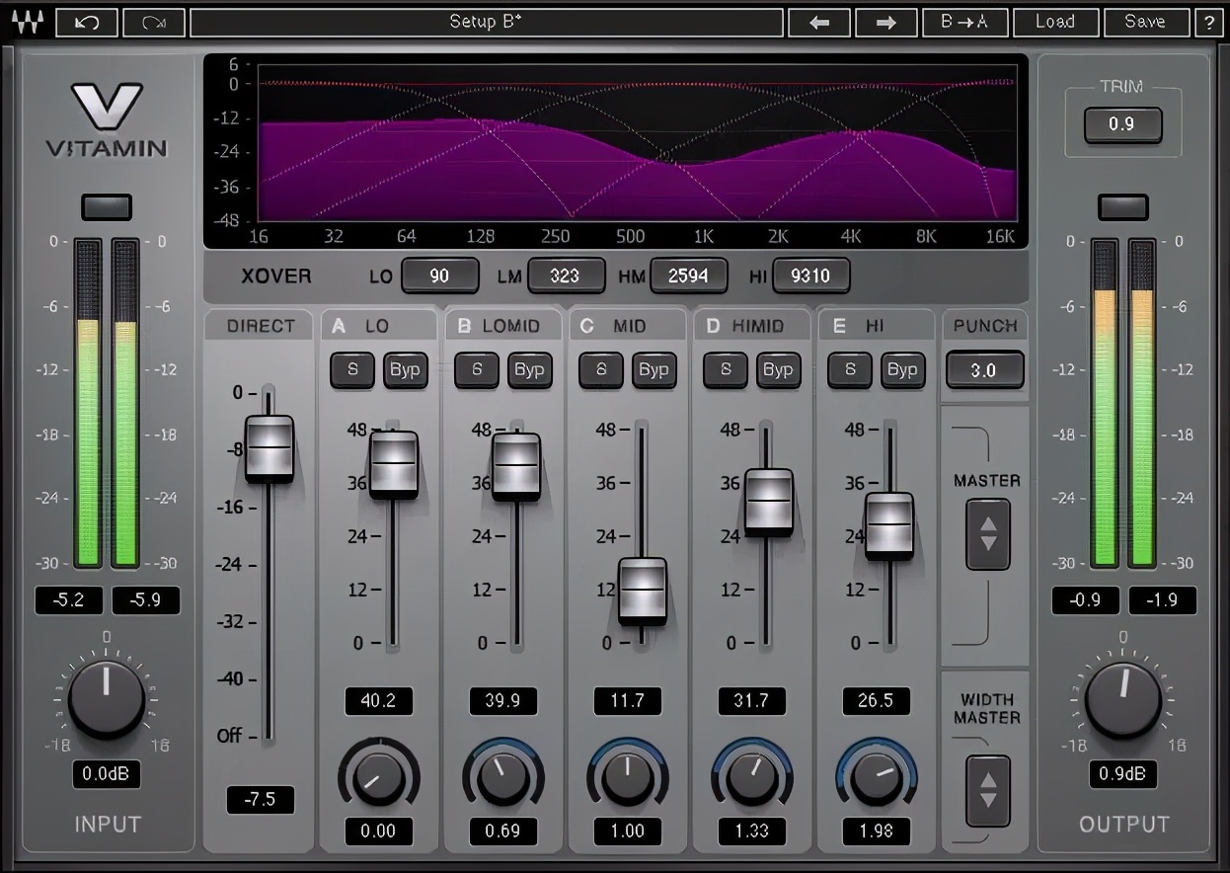Click the HIMID level value 31.7
This screenshot has height=873, width=1230.
(751, 701)
